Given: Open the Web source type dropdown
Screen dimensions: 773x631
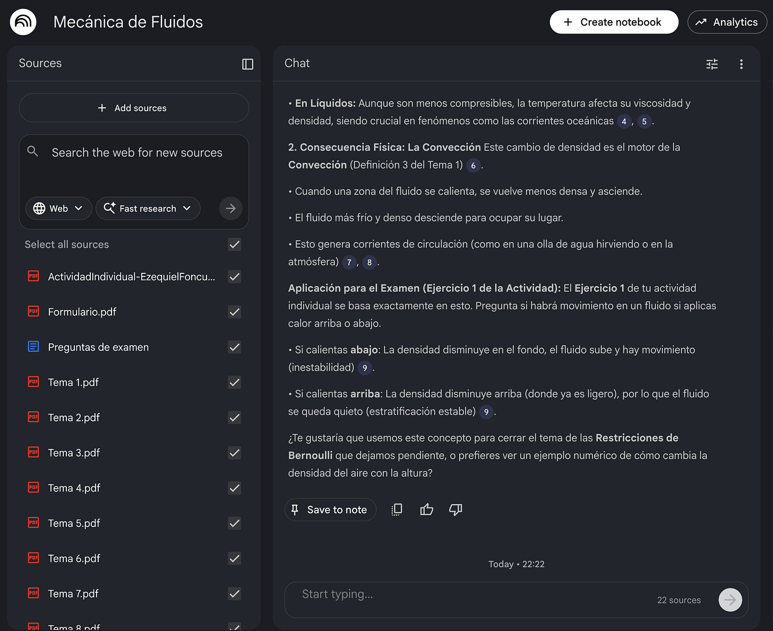Looking at the screenshot, I should click(58, 209).
